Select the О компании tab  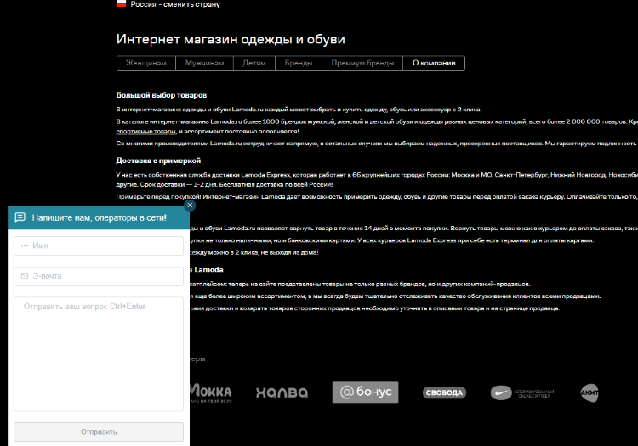click(434, 63)
